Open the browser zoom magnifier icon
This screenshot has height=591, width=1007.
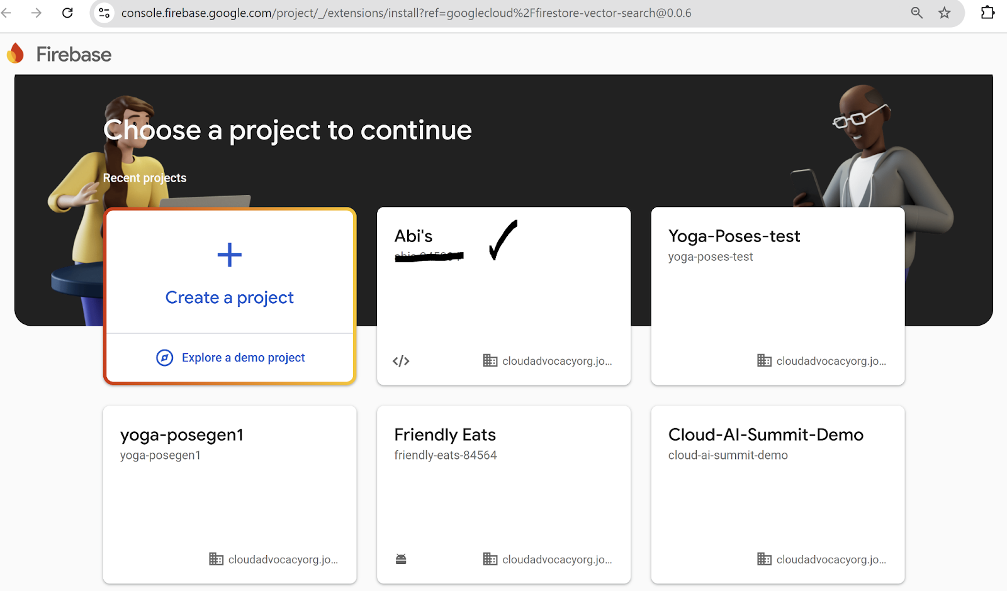[x=917, y=13]
